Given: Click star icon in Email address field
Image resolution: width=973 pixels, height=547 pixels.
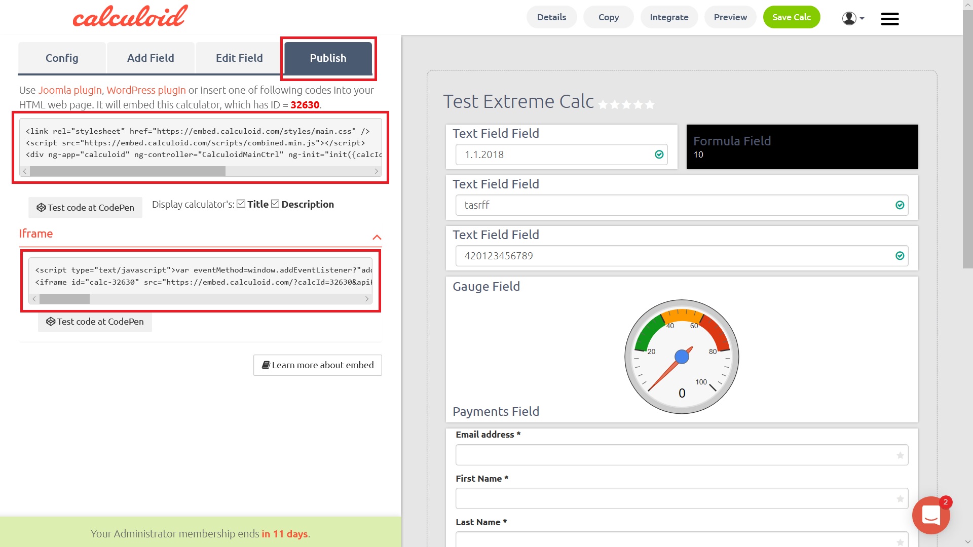Looking at the screenshot, I should pyautogui.click(x=900, y=455).
